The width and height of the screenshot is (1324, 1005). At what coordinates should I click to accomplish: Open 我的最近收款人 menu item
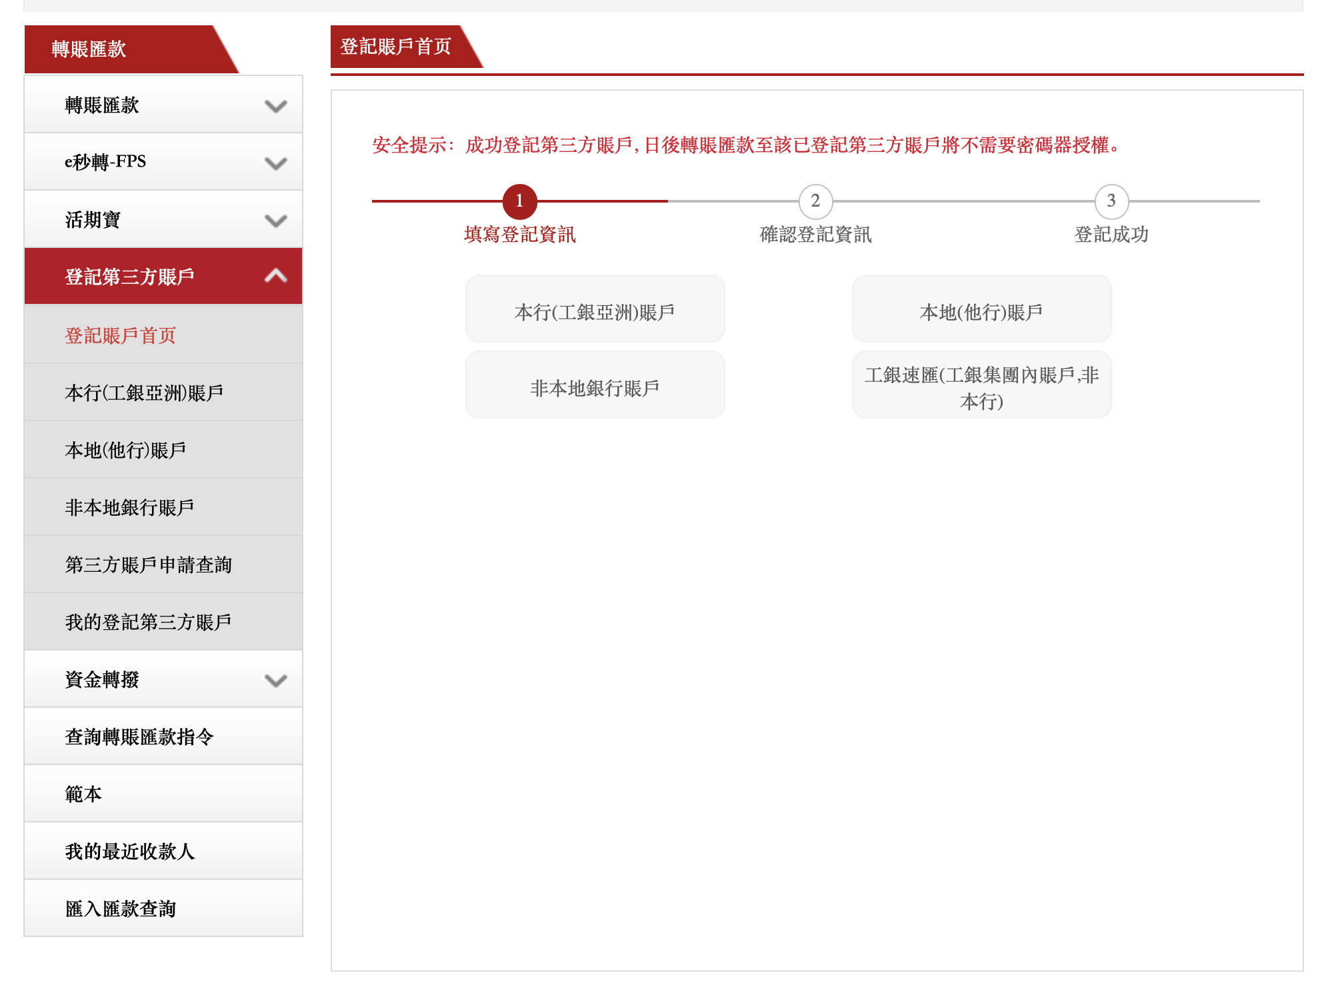click(130, 851)
